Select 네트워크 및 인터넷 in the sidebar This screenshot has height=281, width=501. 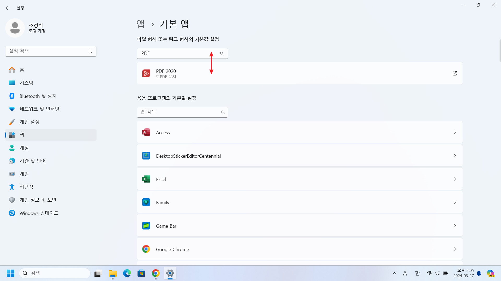coord(51,109)
